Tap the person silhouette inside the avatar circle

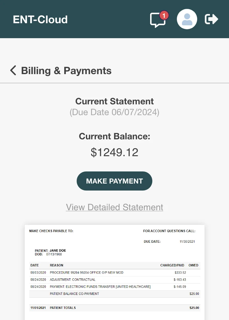pos(187,19)
